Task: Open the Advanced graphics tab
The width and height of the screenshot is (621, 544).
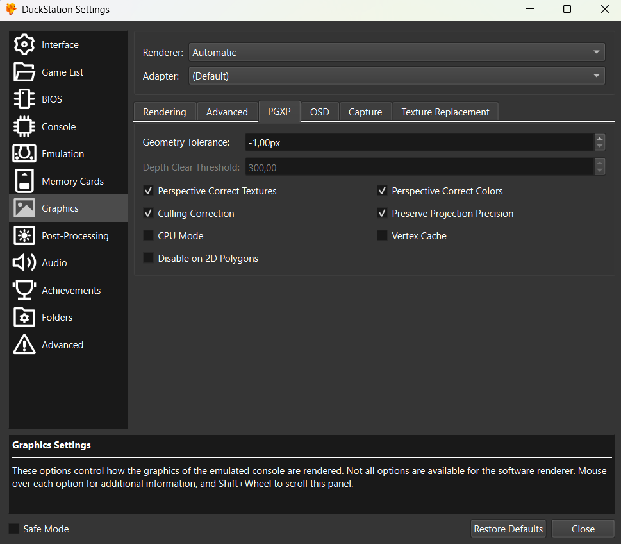Action: pos(227,112)
